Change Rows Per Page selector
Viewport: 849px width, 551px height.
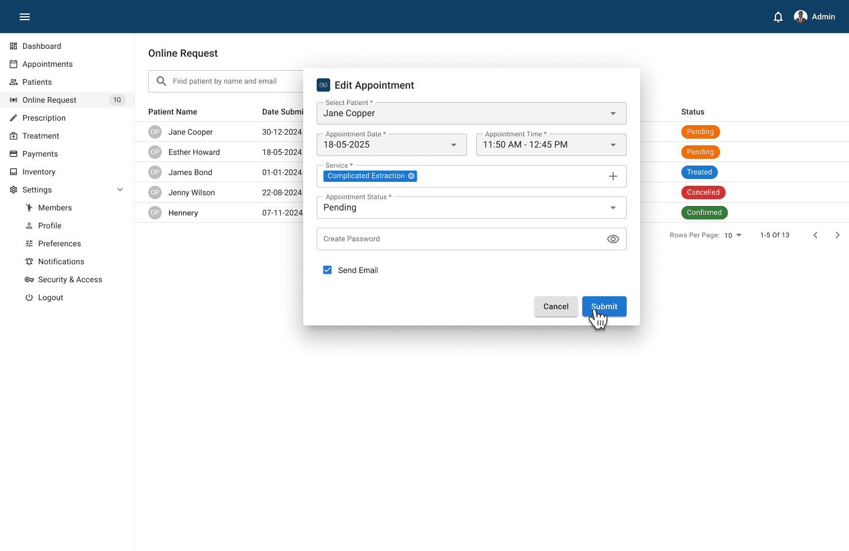coord(733,235)
